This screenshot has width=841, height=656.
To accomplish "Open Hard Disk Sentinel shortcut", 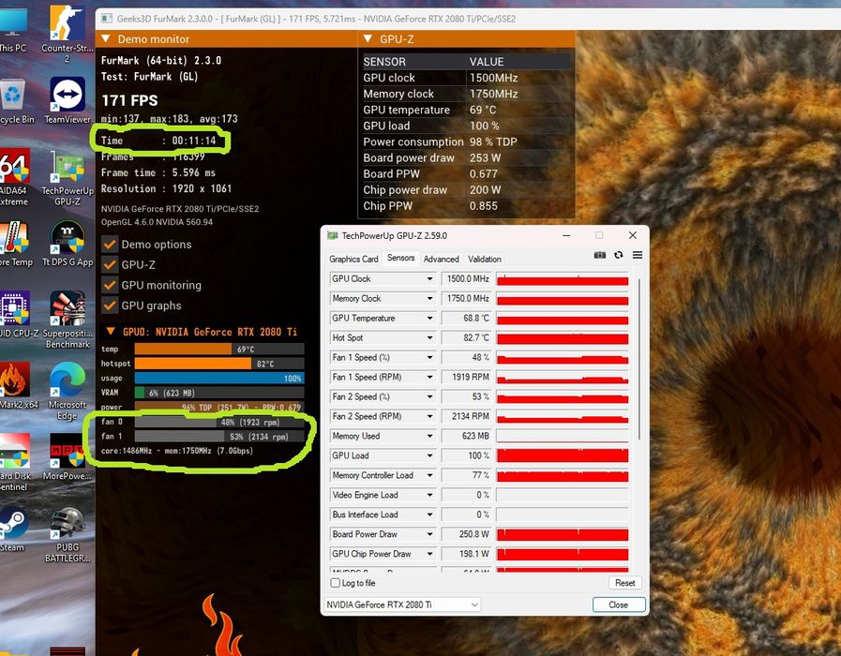I will 14,462.
